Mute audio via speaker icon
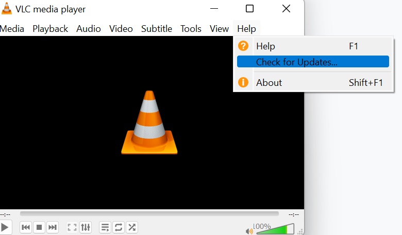 tap(249, 231)
